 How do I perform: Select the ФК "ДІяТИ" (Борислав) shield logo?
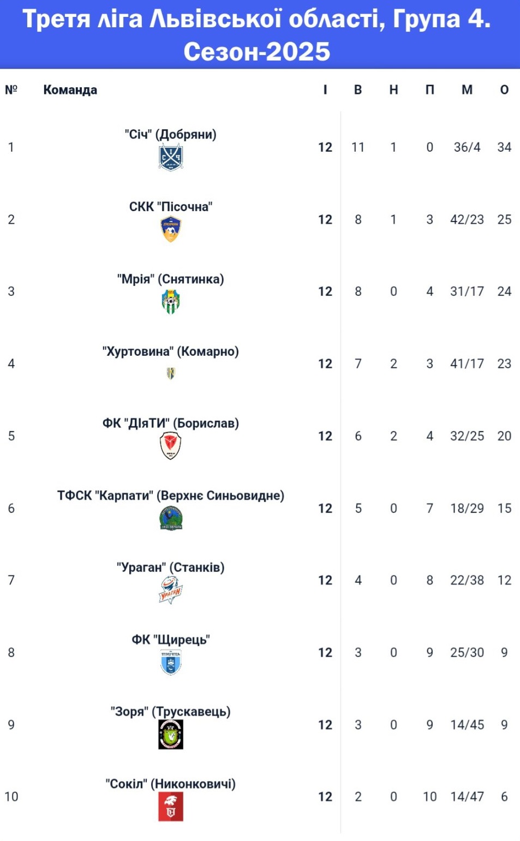coord(171,445)
